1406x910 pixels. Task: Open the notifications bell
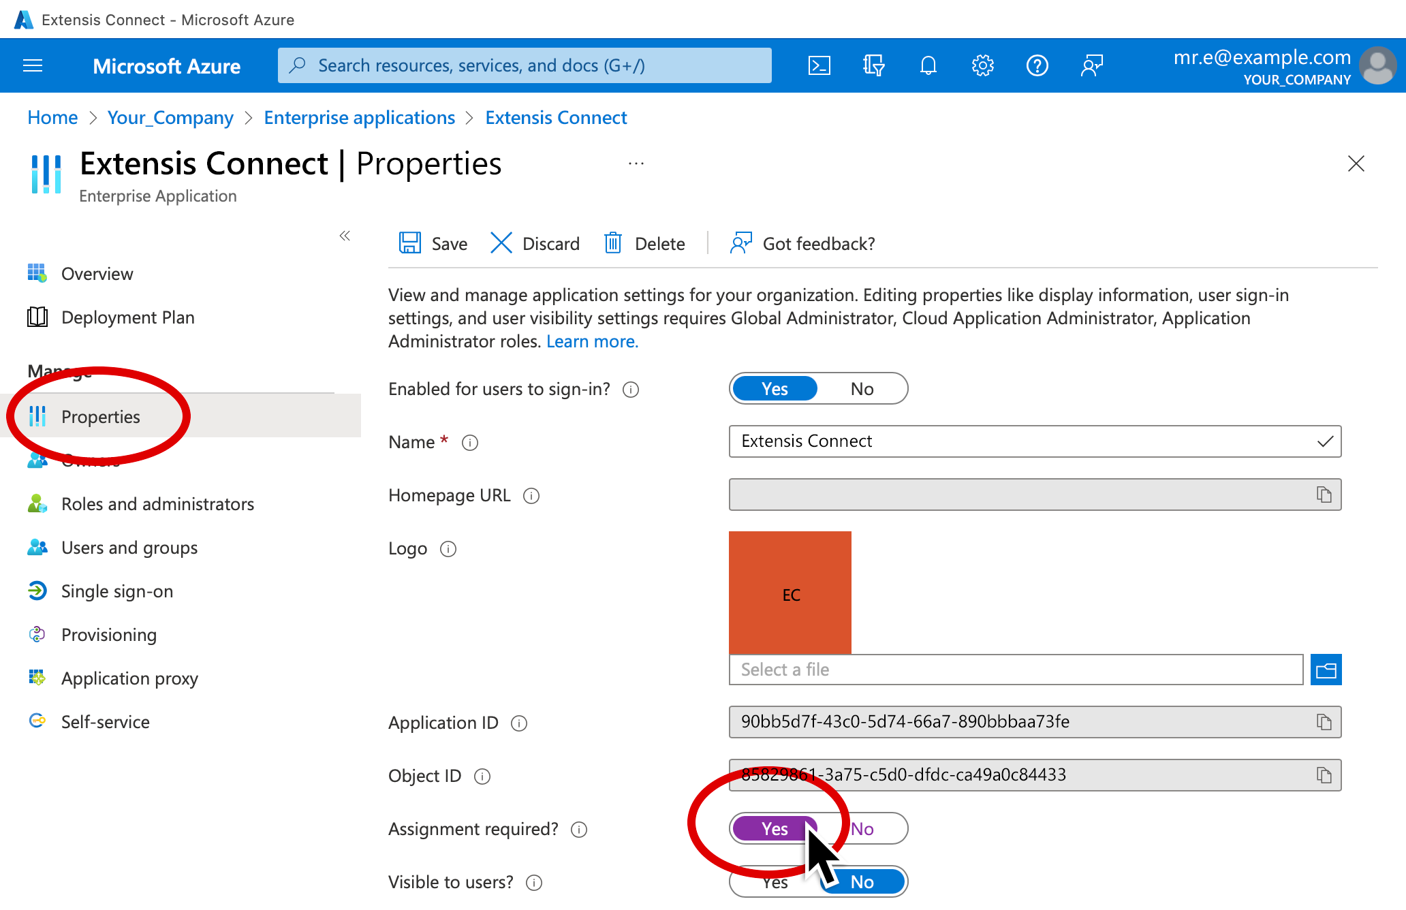click(x=928, y=65)
